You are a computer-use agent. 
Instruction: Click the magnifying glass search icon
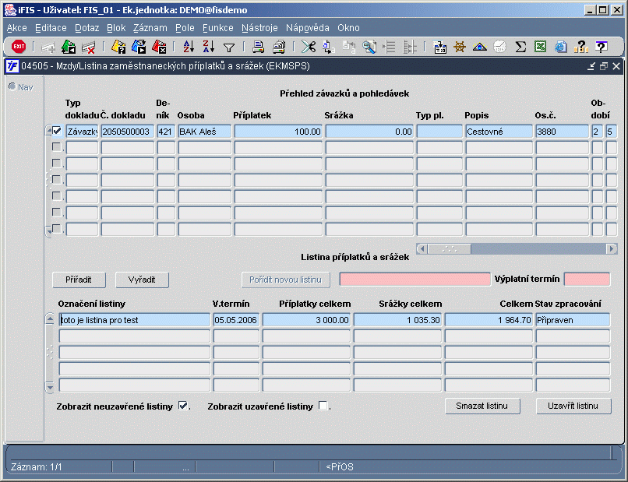[x=369, y=47]
